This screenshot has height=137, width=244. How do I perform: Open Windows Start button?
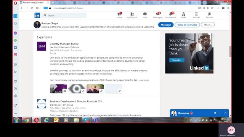pyautogui.click(x=16, y=120)
